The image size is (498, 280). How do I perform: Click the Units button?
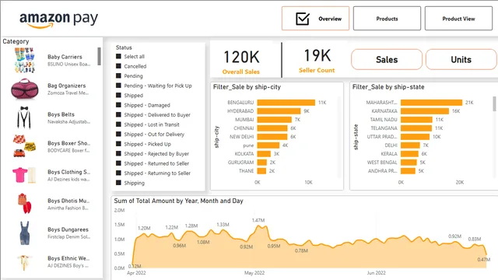pyautogui.click(x=461, y=59)
